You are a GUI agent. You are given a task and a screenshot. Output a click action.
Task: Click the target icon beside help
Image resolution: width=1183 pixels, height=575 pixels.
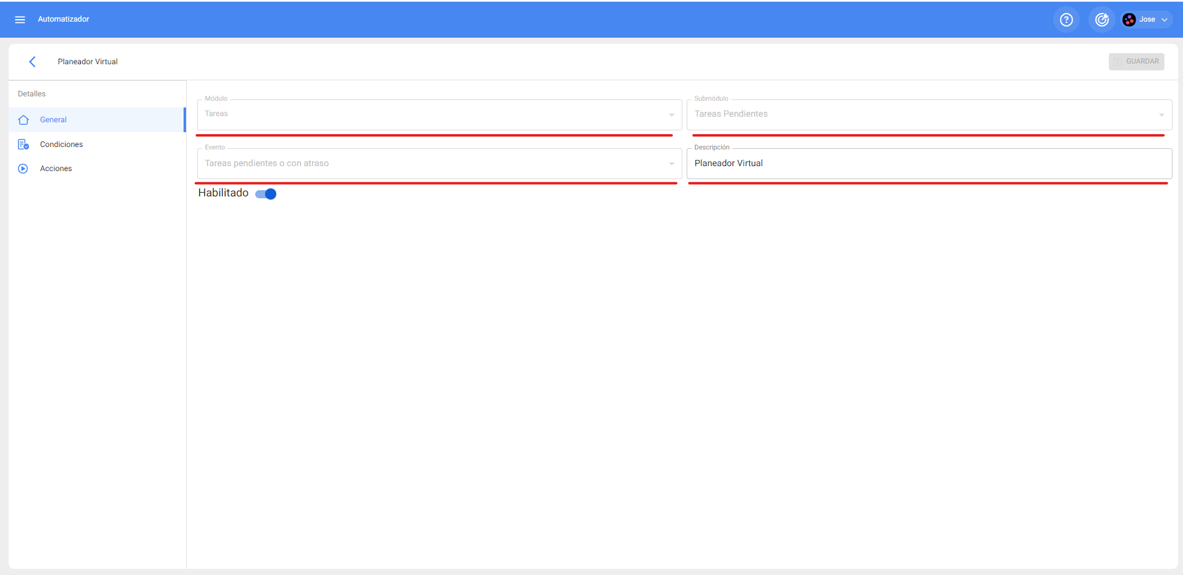coord(1101,20)
